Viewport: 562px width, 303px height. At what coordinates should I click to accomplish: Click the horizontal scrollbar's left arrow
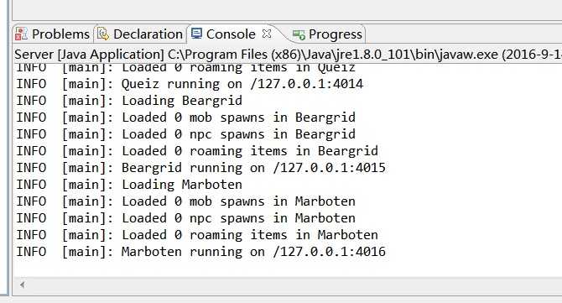point(22,285)
